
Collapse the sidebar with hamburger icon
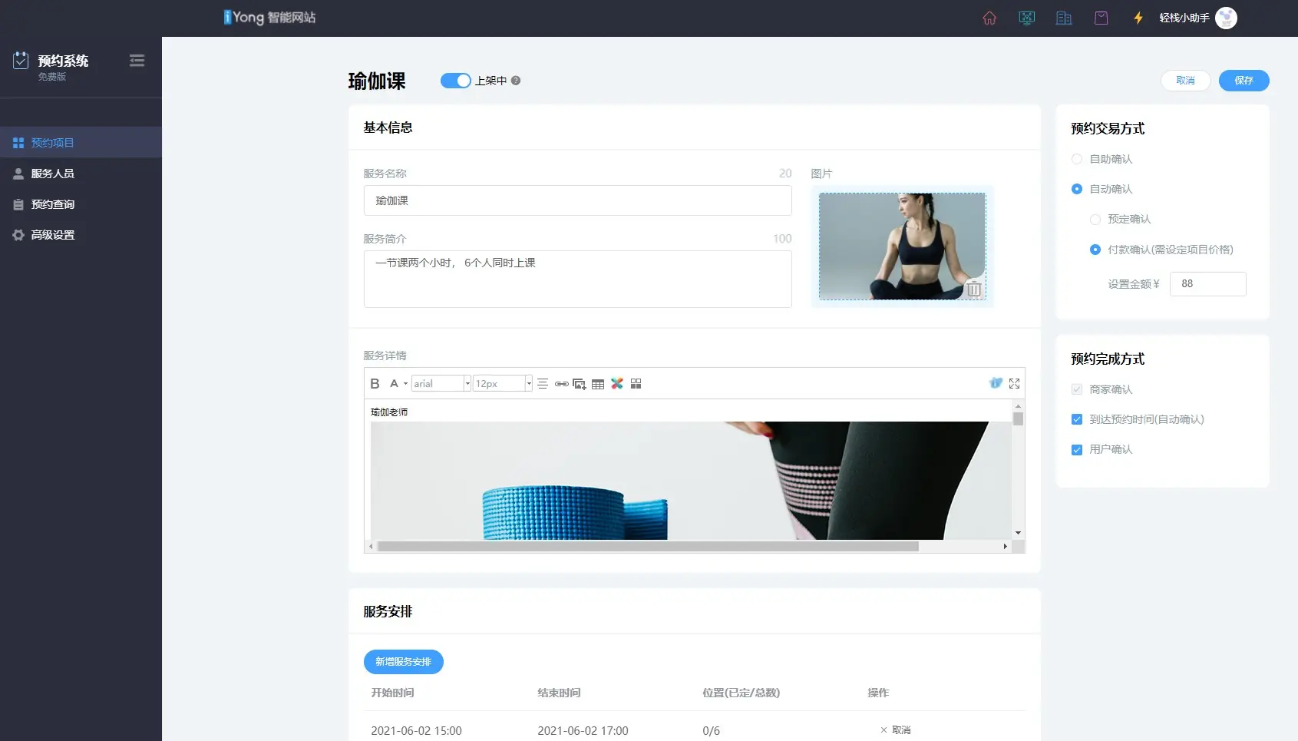[x=137, y=61]
